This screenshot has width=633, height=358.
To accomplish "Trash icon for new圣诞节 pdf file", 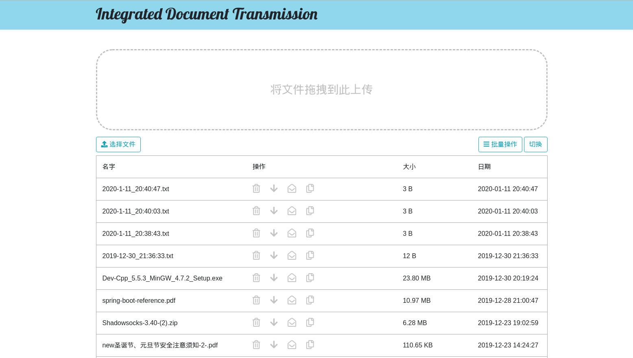I will pyautogui.click(x=256, y=345).
